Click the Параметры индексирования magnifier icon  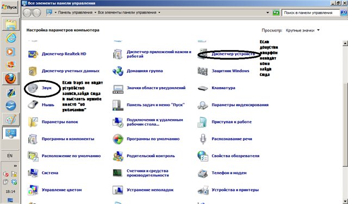point(202,105)
